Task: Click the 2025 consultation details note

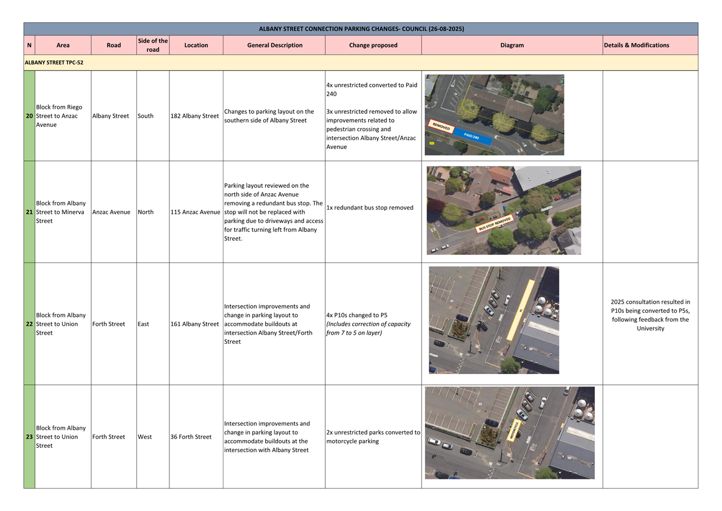Action: pos(650,315)
